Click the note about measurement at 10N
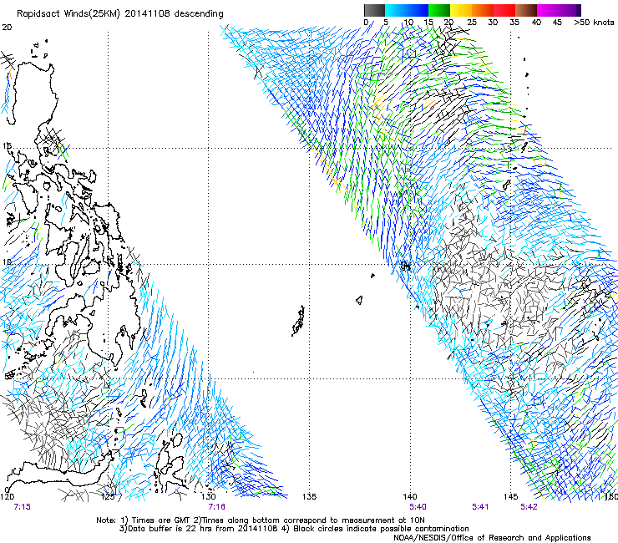 pyautogui.click(x=309, y=520)
